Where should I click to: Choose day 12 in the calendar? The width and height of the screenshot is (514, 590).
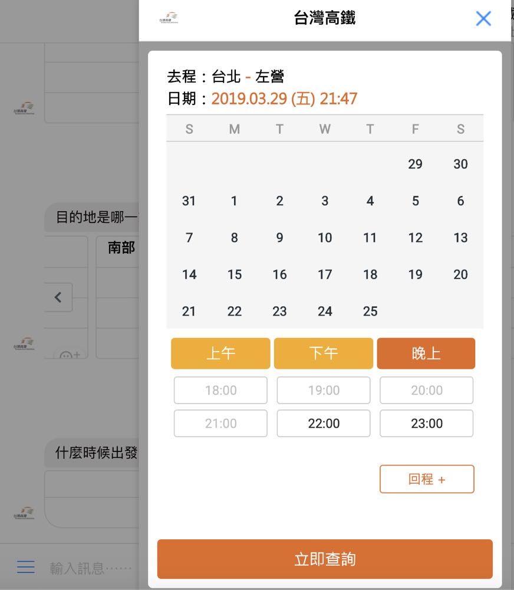pyautogui.click(x=415, y=238)
